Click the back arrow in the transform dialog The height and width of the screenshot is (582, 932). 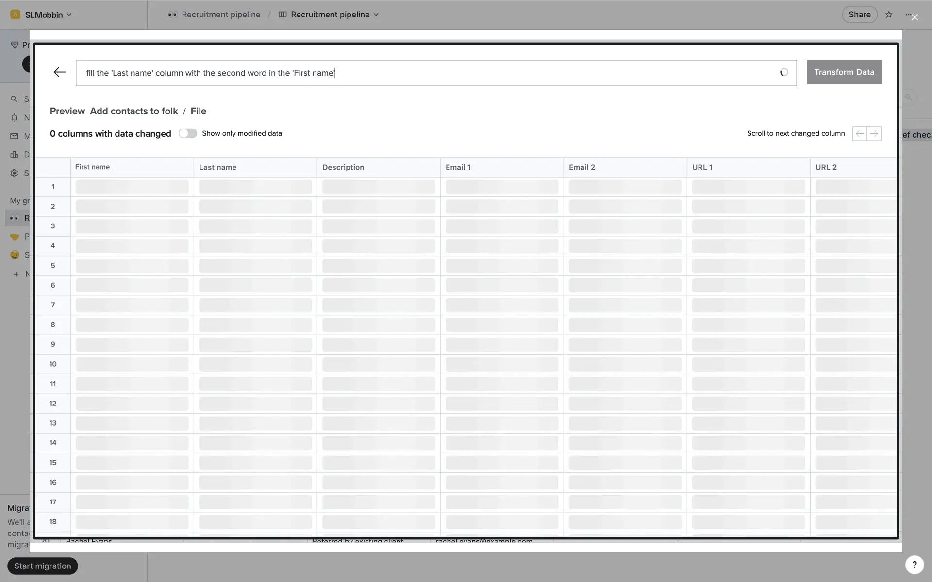click(x=59, y=72)
